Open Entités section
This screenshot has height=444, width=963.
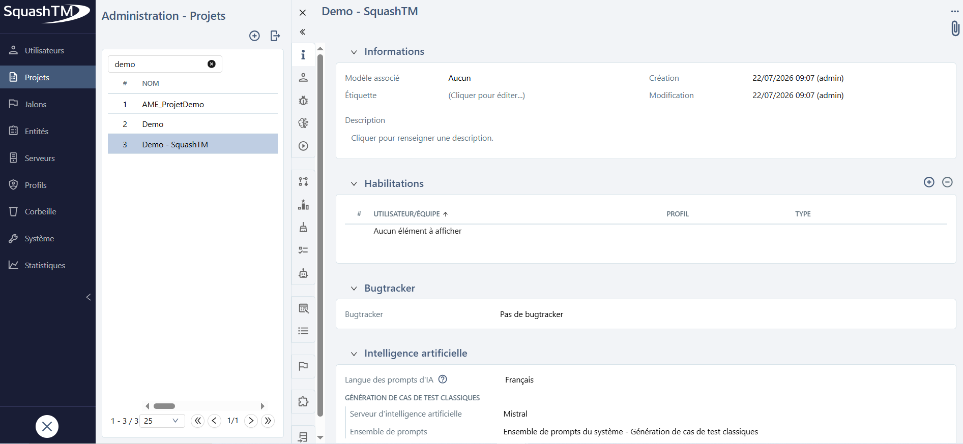point(48,131)
